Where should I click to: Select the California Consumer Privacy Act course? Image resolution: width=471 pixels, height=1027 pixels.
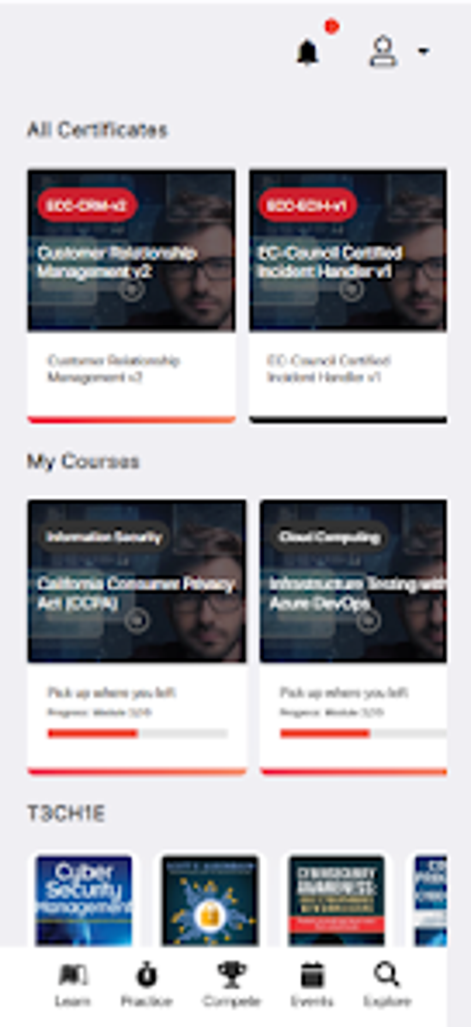coord(137,637)
